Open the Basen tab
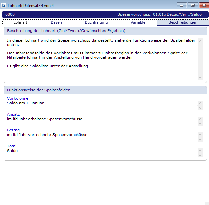 tap(56, 22)
